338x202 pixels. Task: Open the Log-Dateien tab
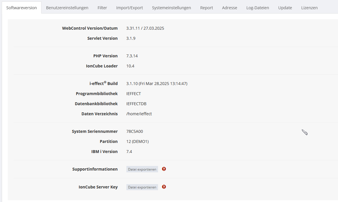pyautogui.click(x=258, y=8)
